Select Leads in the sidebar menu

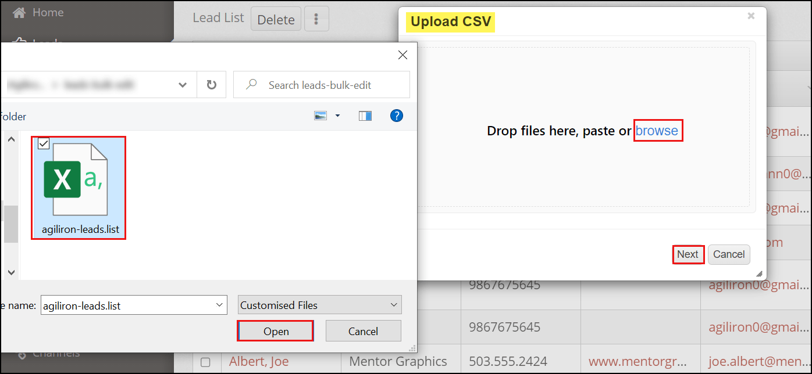41,42
